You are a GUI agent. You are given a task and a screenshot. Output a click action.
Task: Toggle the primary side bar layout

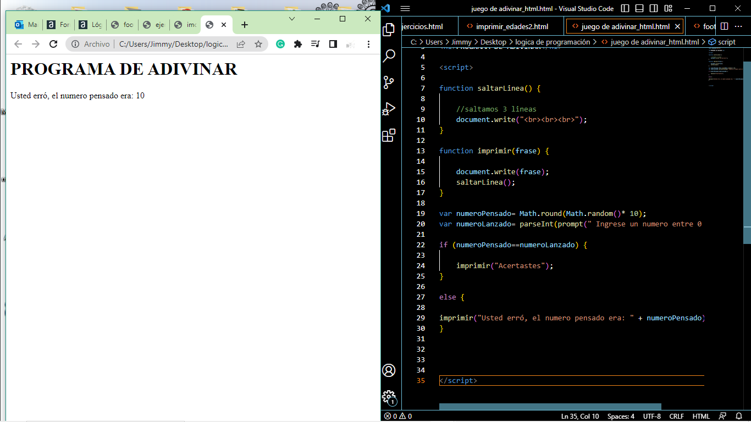[x=625, y=8]
